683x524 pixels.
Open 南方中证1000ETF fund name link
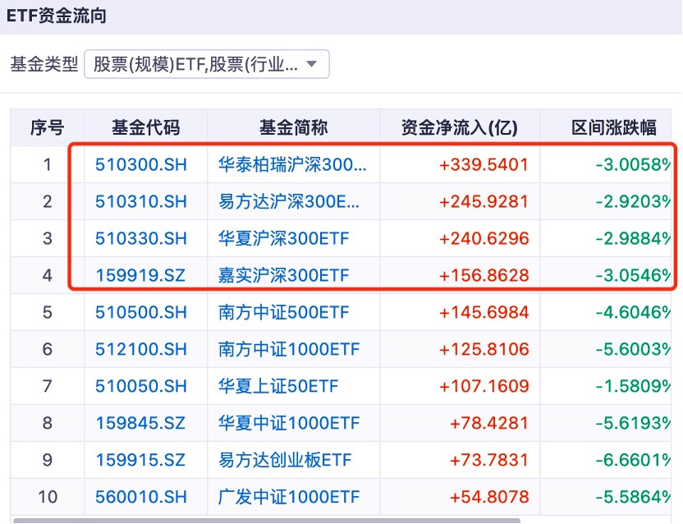pos(289,349)
